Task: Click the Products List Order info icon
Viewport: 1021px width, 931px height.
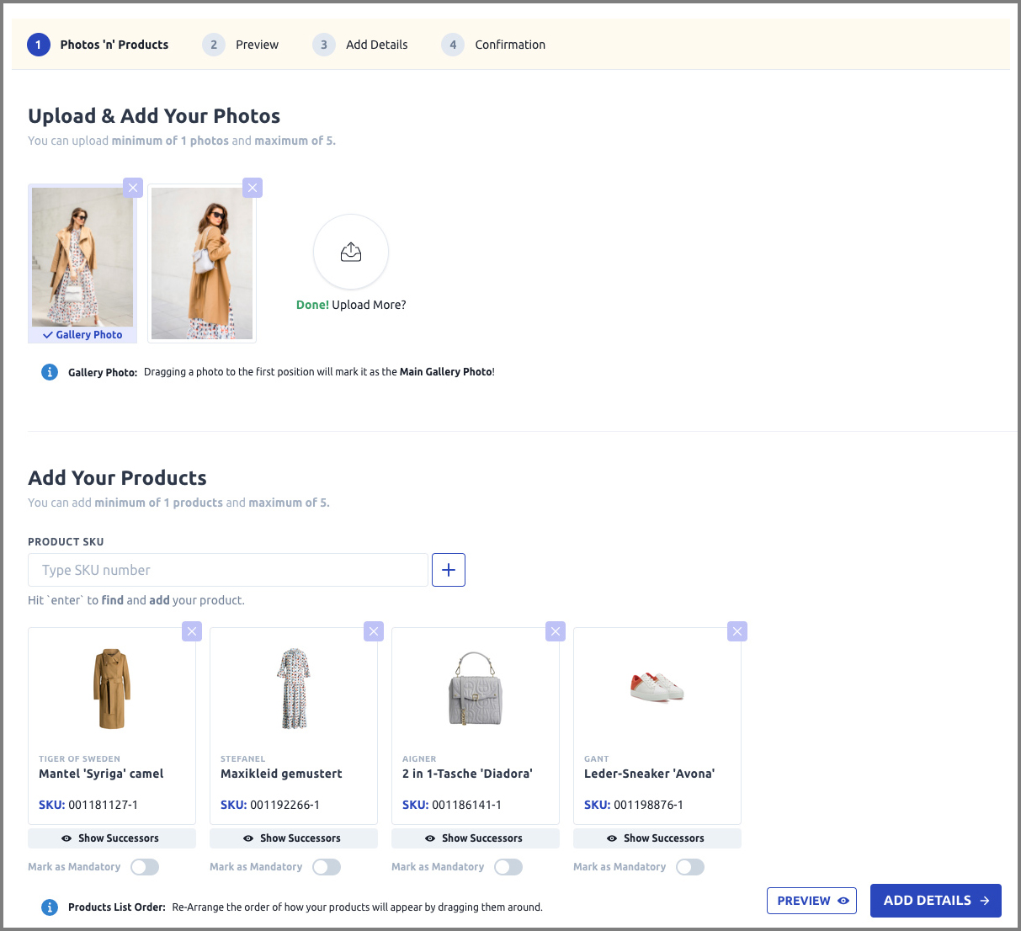Action: (x=50, y=907)
